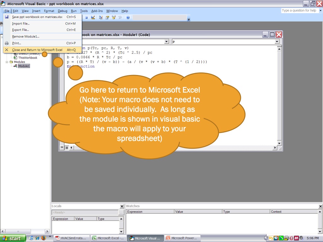Select Module1 in the project tree

tap(24, 66)
